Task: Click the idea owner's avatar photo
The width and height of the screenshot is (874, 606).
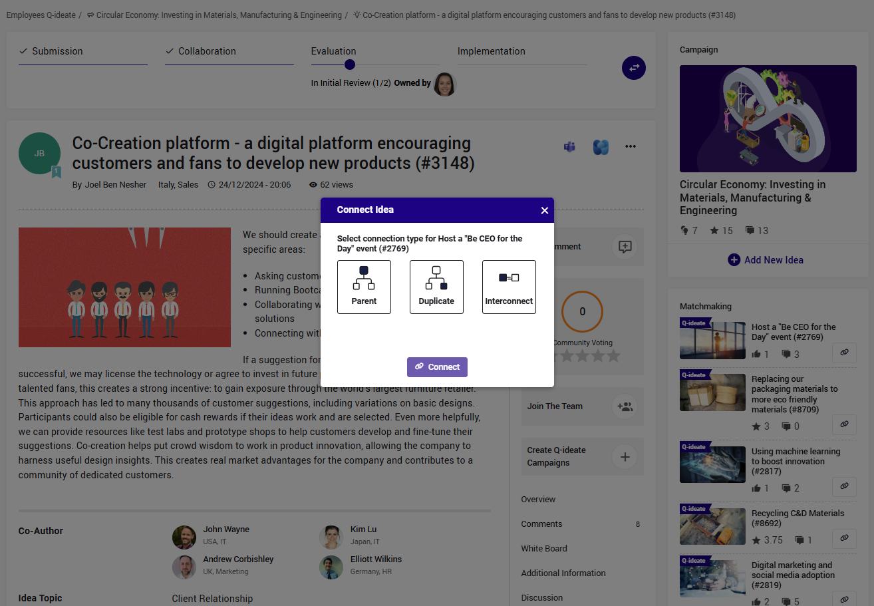Action: click(x=445, y=84)
